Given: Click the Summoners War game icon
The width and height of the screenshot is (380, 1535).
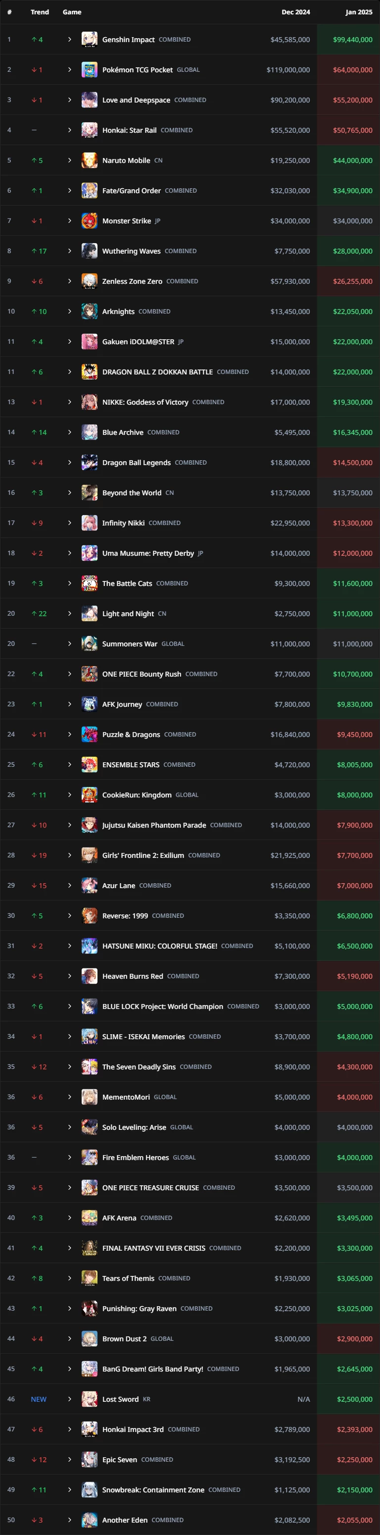Looking at the screenshot, I should click(x=90, y=643).
